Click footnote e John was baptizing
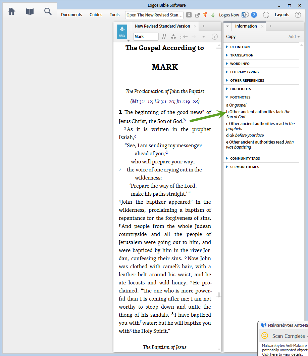The image size is (308, 356). 260,145
